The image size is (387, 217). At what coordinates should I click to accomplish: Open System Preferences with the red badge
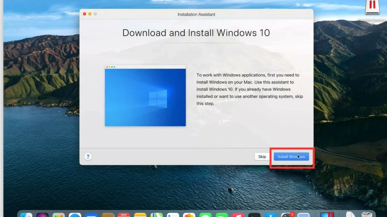[x=287, y=215]
